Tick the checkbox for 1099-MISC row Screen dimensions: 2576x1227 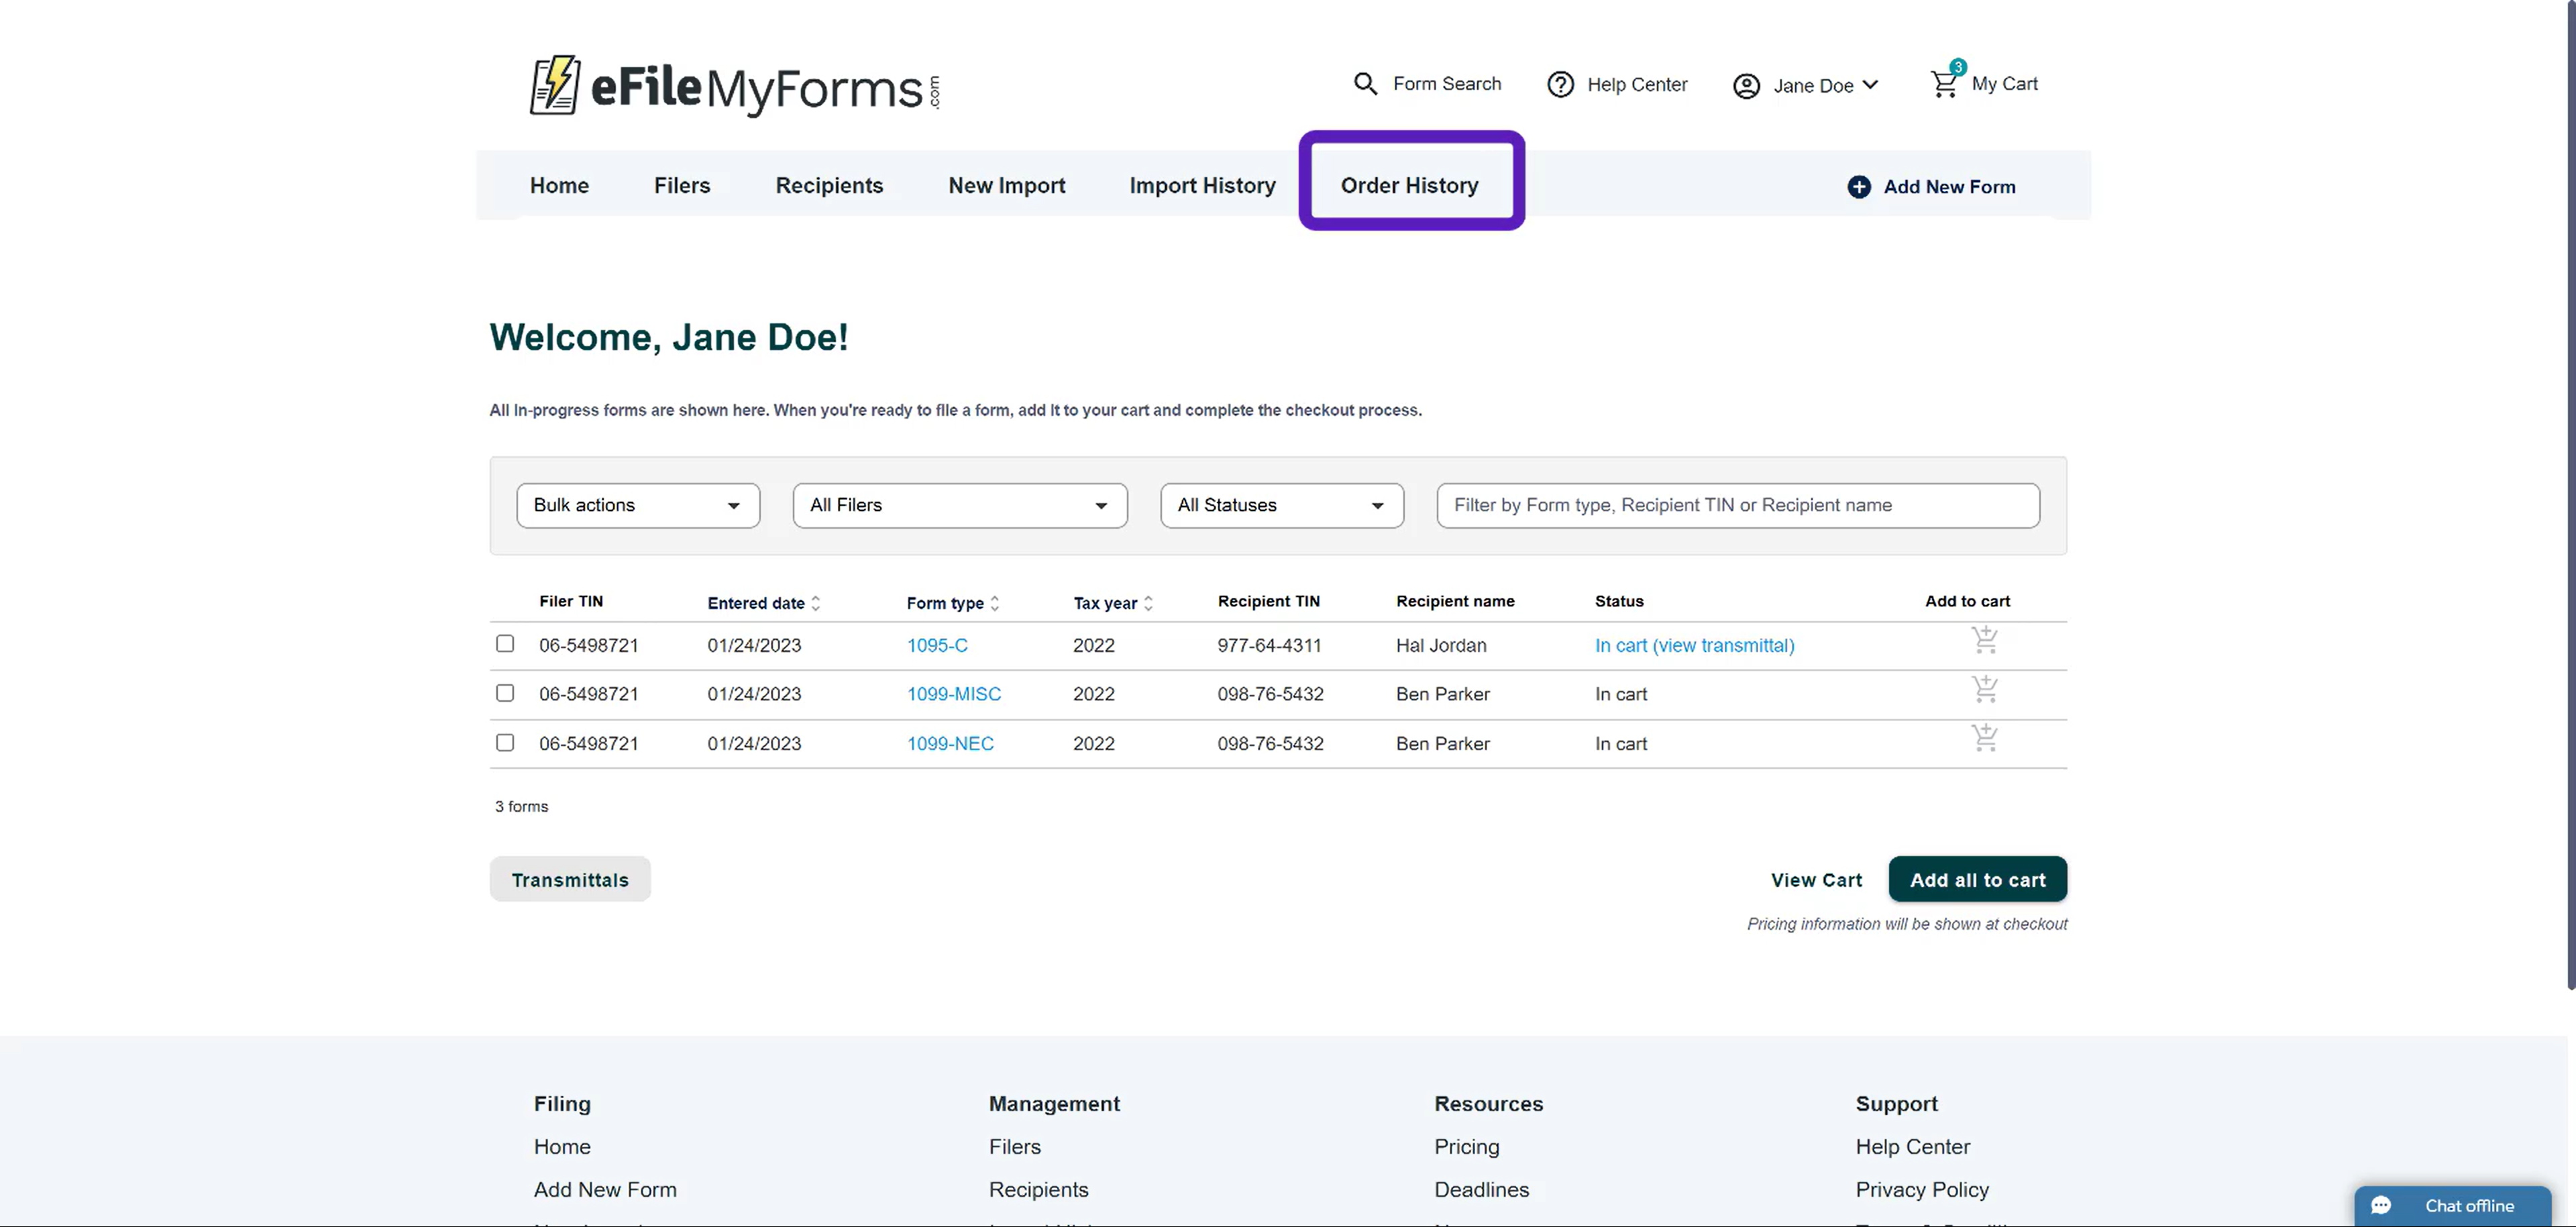(505, 693)
